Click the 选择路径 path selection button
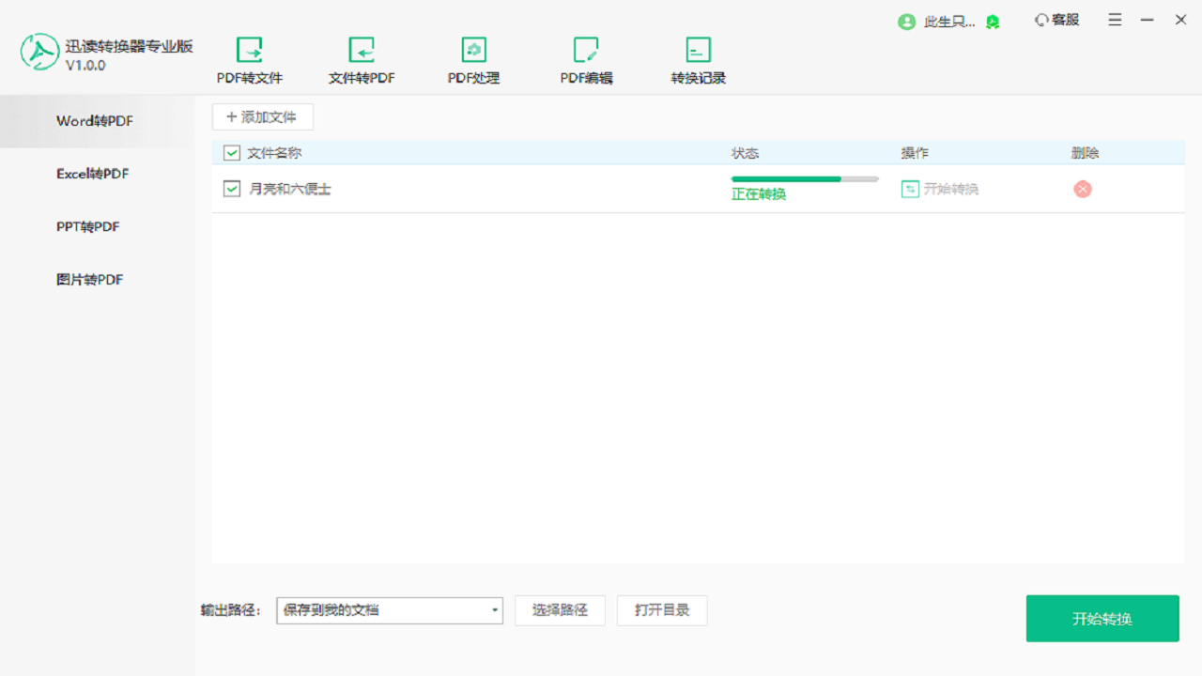Screen dimensions: 1202x676 click(x=560, y=610)
